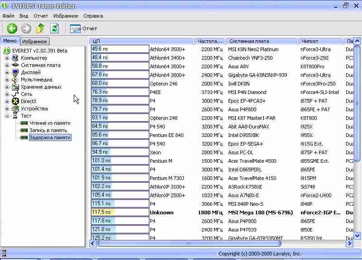Expand the DirectX tree node

click(7, 101)
